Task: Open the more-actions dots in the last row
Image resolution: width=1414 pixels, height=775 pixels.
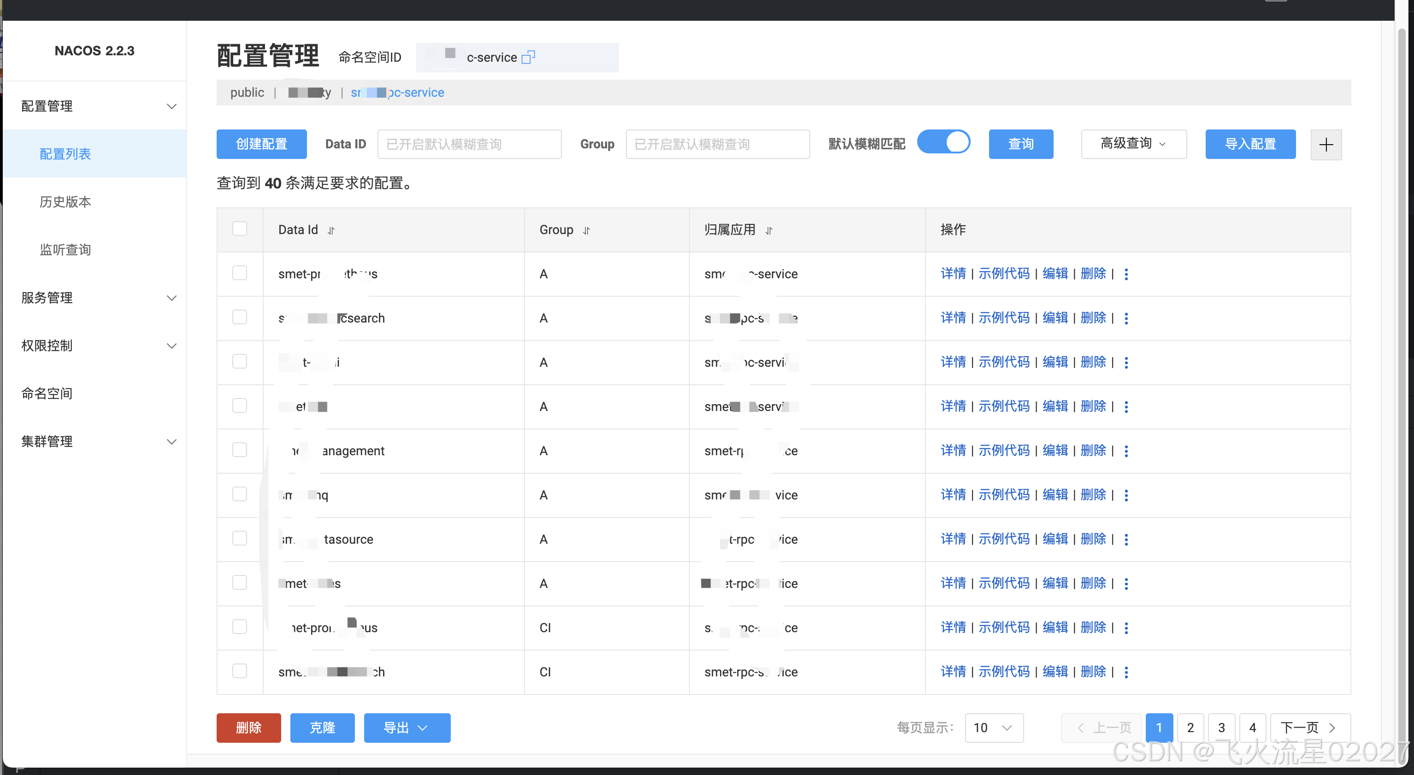Action: (x=1126, y=672)
